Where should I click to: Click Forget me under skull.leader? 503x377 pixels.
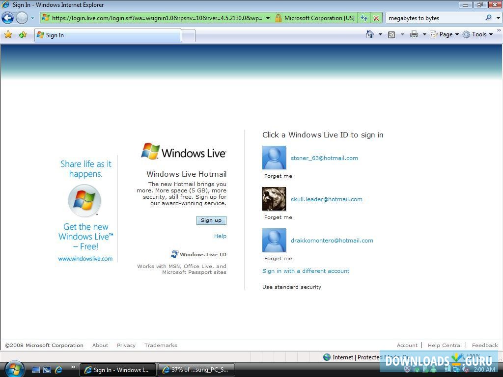tap(278, 217)
